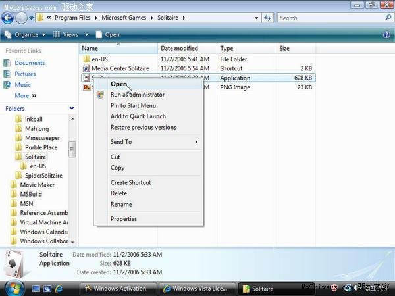Select the en-US folder in file list

[x=99, y=59]
